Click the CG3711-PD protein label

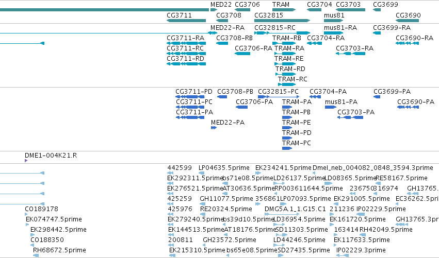point(194,92)
